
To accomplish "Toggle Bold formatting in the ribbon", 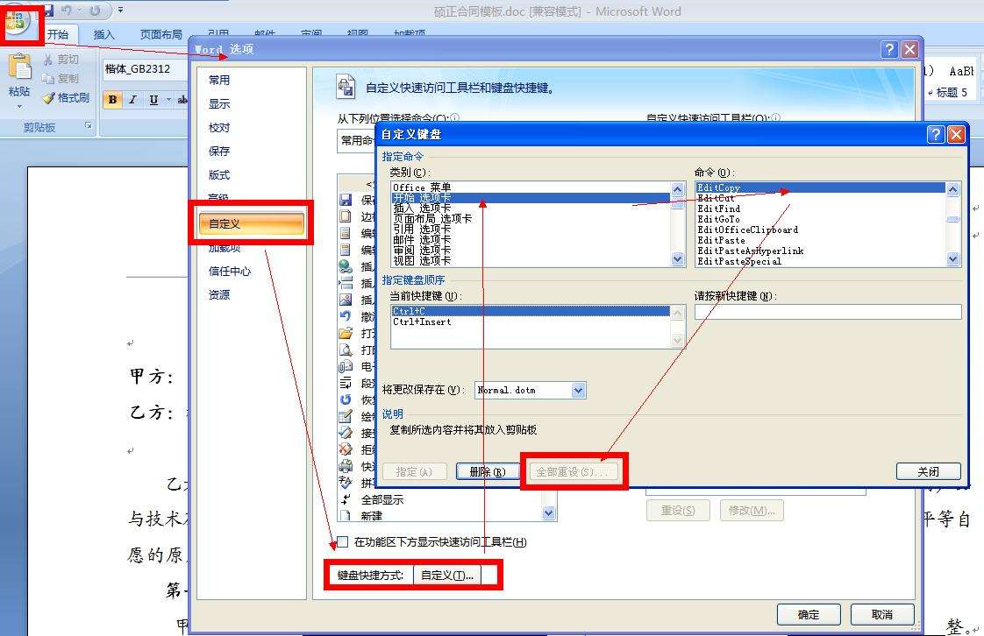I will 112,99.
